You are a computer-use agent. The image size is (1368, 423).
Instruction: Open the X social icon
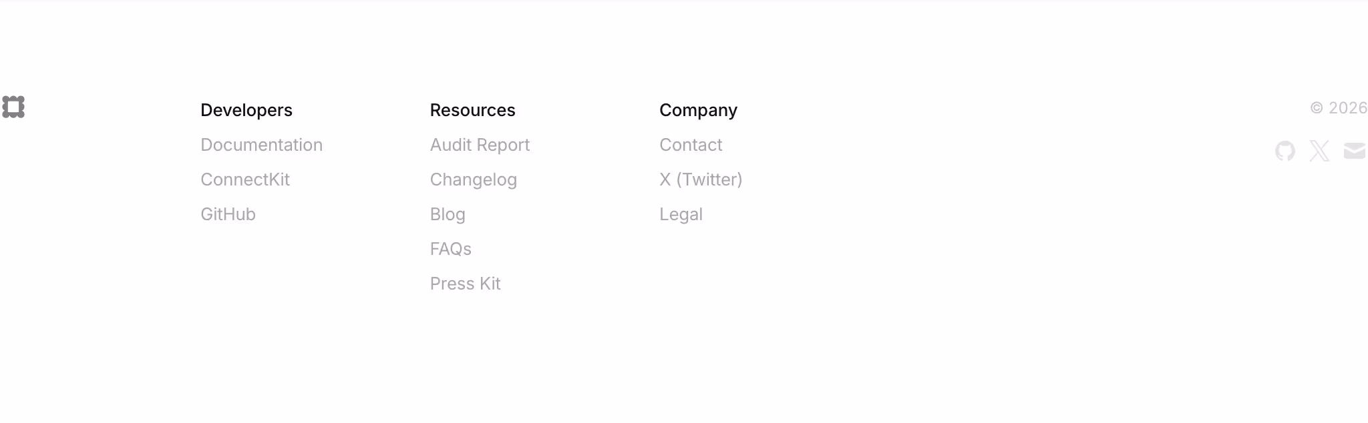[1319, 151]
